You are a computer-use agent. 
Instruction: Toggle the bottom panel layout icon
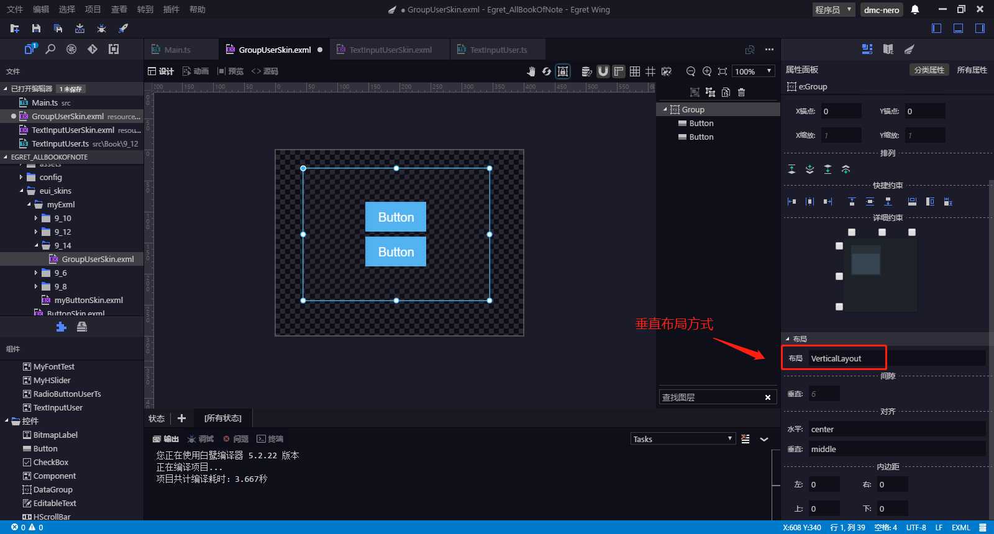pyautogui.click(x=959, y=28)
